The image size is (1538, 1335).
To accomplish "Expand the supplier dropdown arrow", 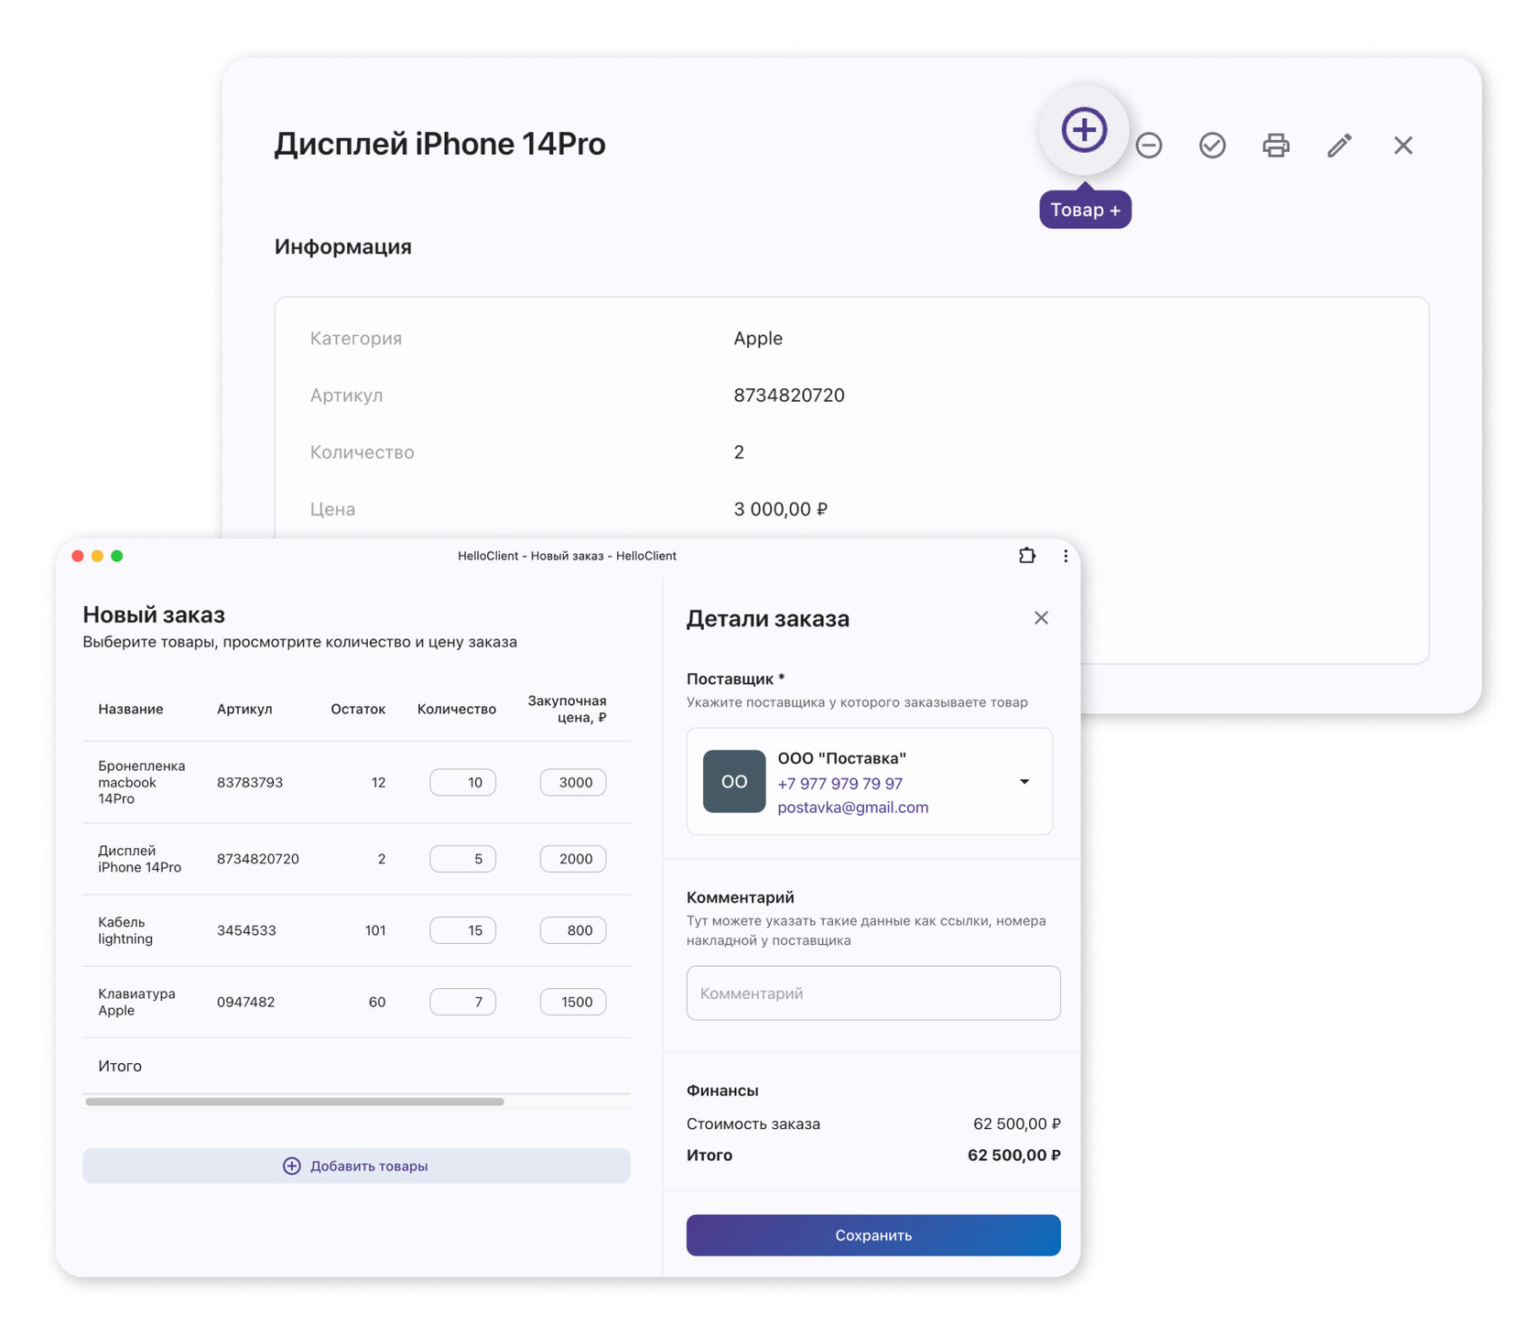I will (1024, 782).
